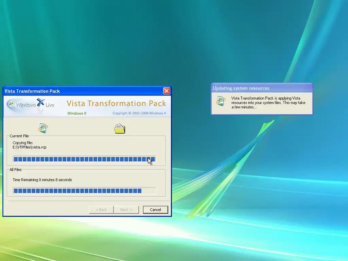This screenshot has width=348, height=261.
Task: Click the disabled Back button
Action: (x=101, y=210)
